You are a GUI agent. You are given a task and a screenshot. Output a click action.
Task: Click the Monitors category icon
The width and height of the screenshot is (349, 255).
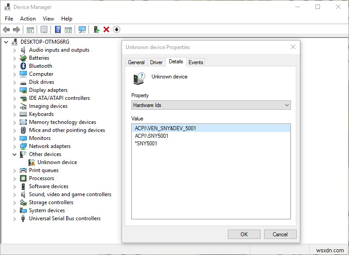click(x=23, y=138)
